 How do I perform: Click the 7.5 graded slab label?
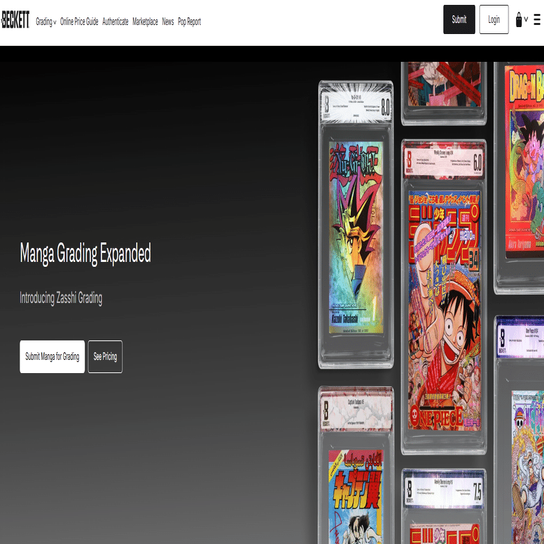[444, 491]
